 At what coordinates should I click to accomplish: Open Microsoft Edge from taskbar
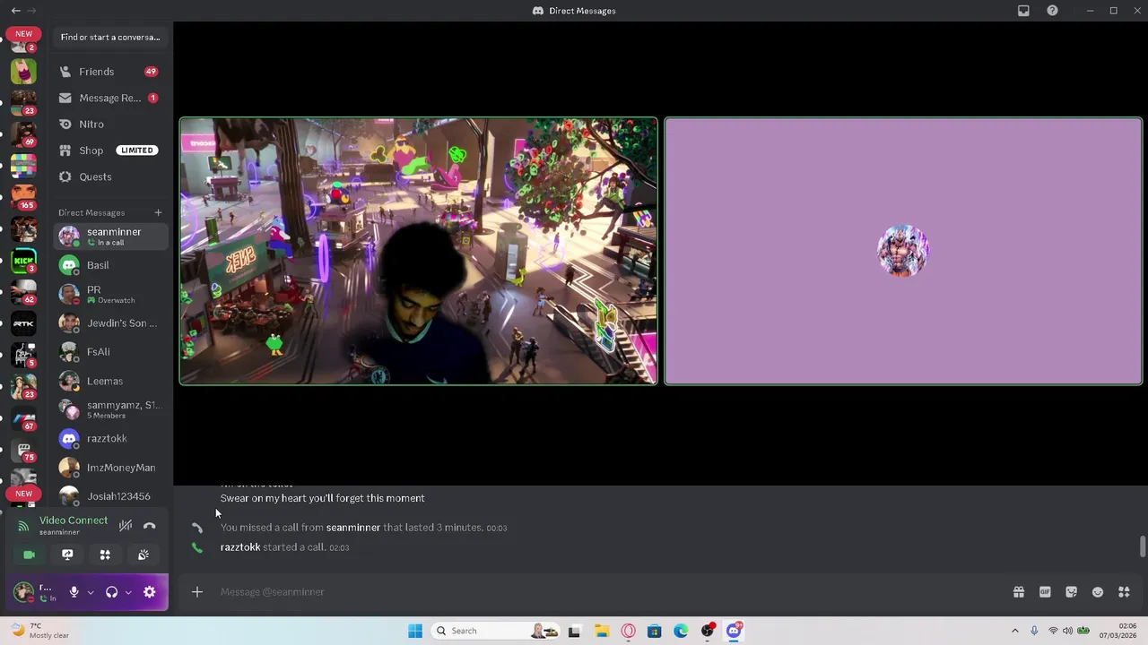pyautogui.click(x=681, y=631)
